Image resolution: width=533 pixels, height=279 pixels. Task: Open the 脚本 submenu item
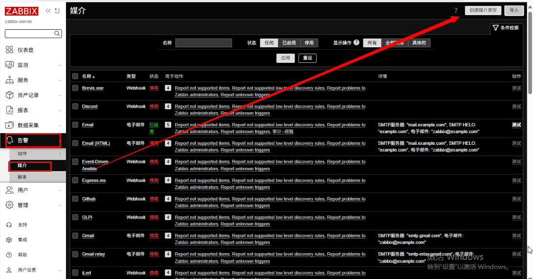(22, 177)
